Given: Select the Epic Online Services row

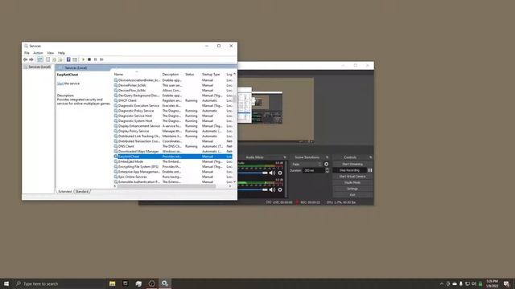Looking at the screenshot, I should coord(173,177).
